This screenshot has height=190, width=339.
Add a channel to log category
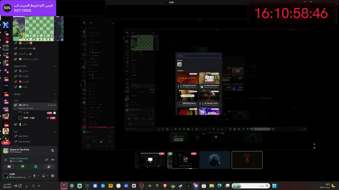[x=55, y=132]
